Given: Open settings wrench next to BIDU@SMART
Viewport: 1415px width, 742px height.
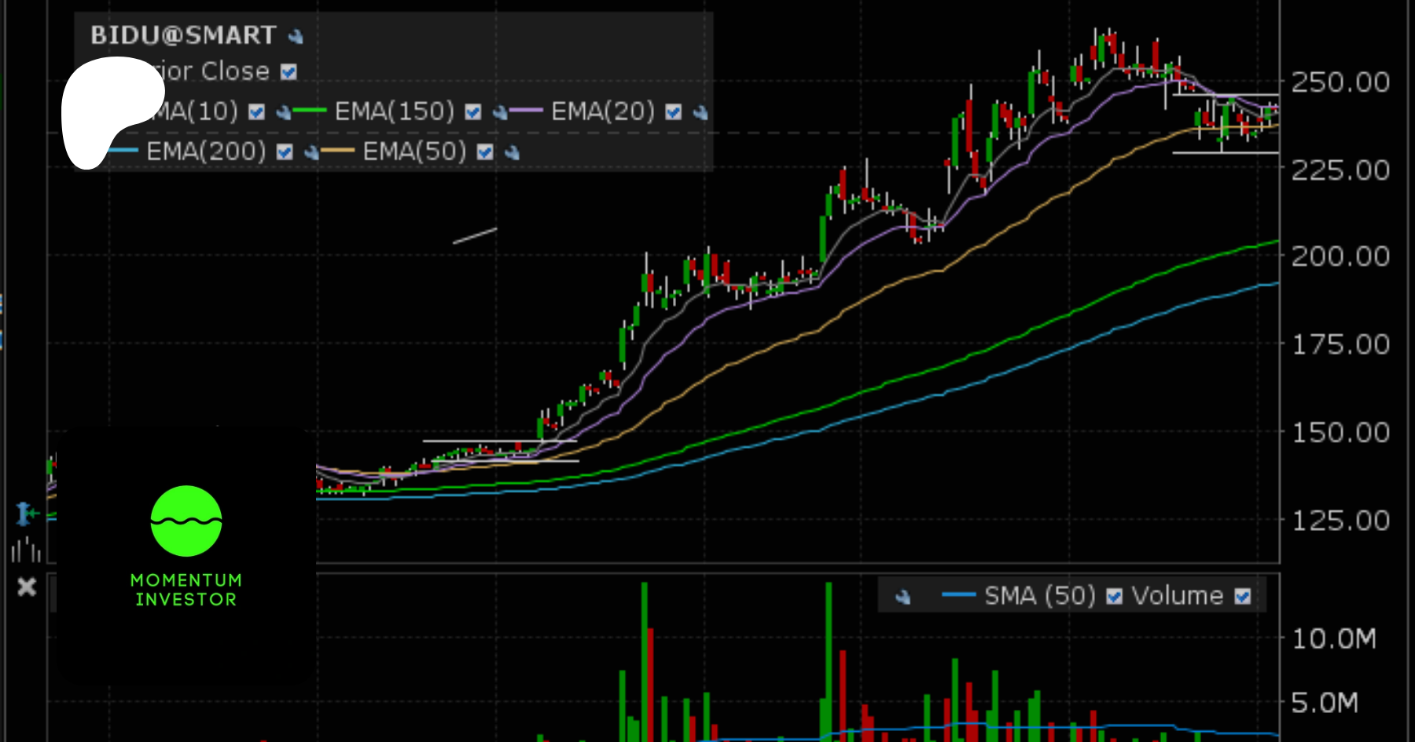Looking at the screenshot, I should click(296, 36).
